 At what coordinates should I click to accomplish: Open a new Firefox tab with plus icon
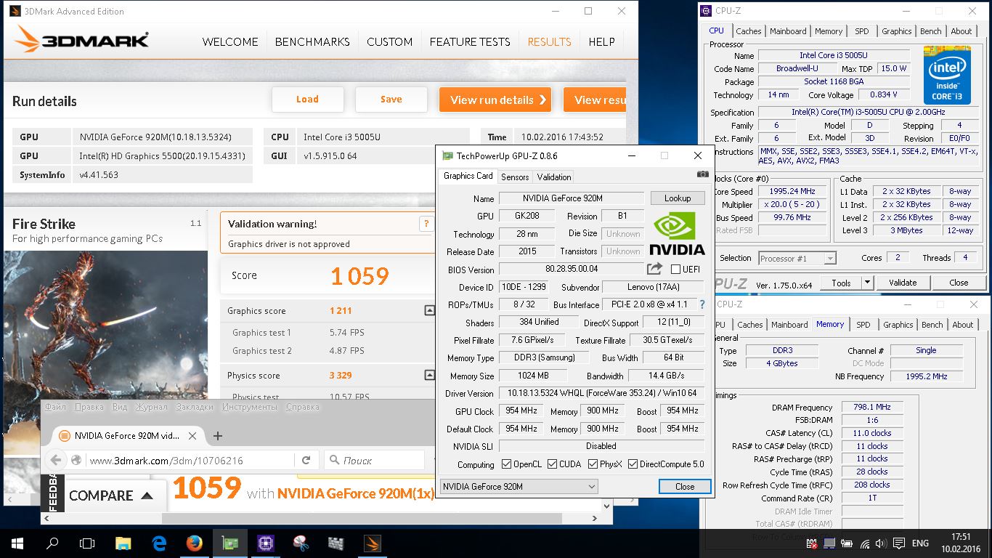(217, 436)
